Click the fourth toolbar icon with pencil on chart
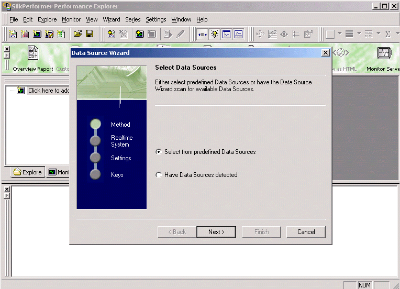Image resolution: width=400 pixels, height=289 pixels. (x=49, y=34)
